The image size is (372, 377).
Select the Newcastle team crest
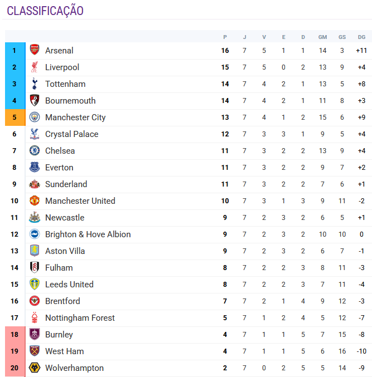pos(35,217)
